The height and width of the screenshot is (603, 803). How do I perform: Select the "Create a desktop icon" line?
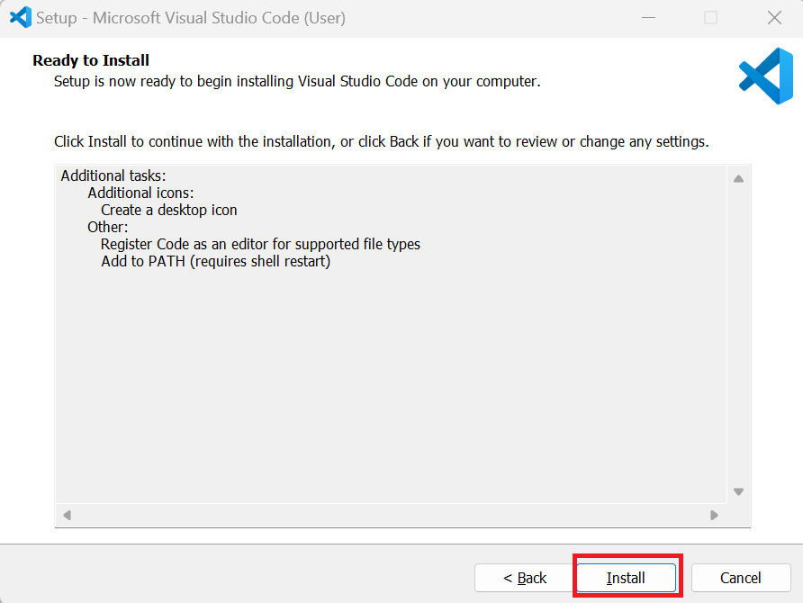169,210
